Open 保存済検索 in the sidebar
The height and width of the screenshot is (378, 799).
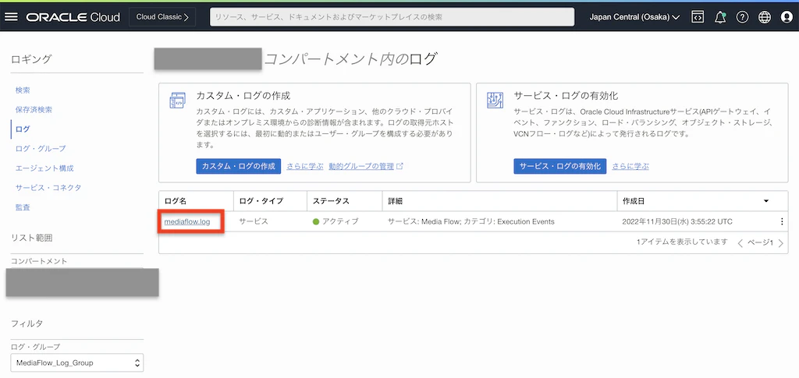tap(34, 109)
